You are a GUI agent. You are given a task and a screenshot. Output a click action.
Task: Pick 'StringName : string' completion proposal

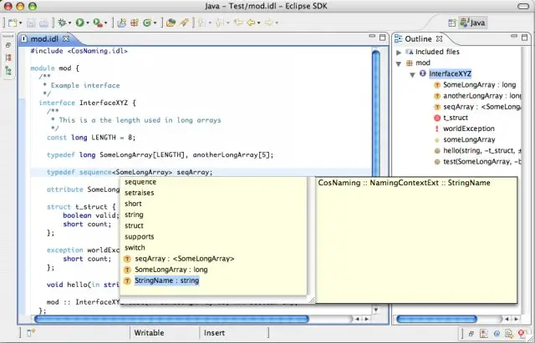pyautogui.click(x=166, y=280)
